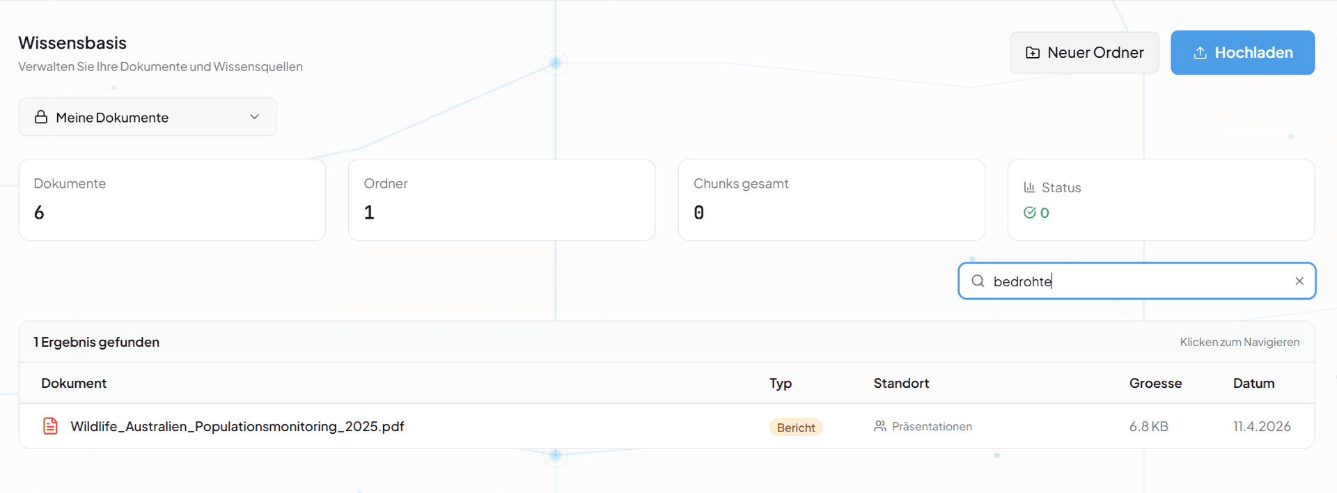Click the magnifier icon in search field
Image resolution: width=1337 pixels, height=493 pixels.
click(x=978, y=281)
